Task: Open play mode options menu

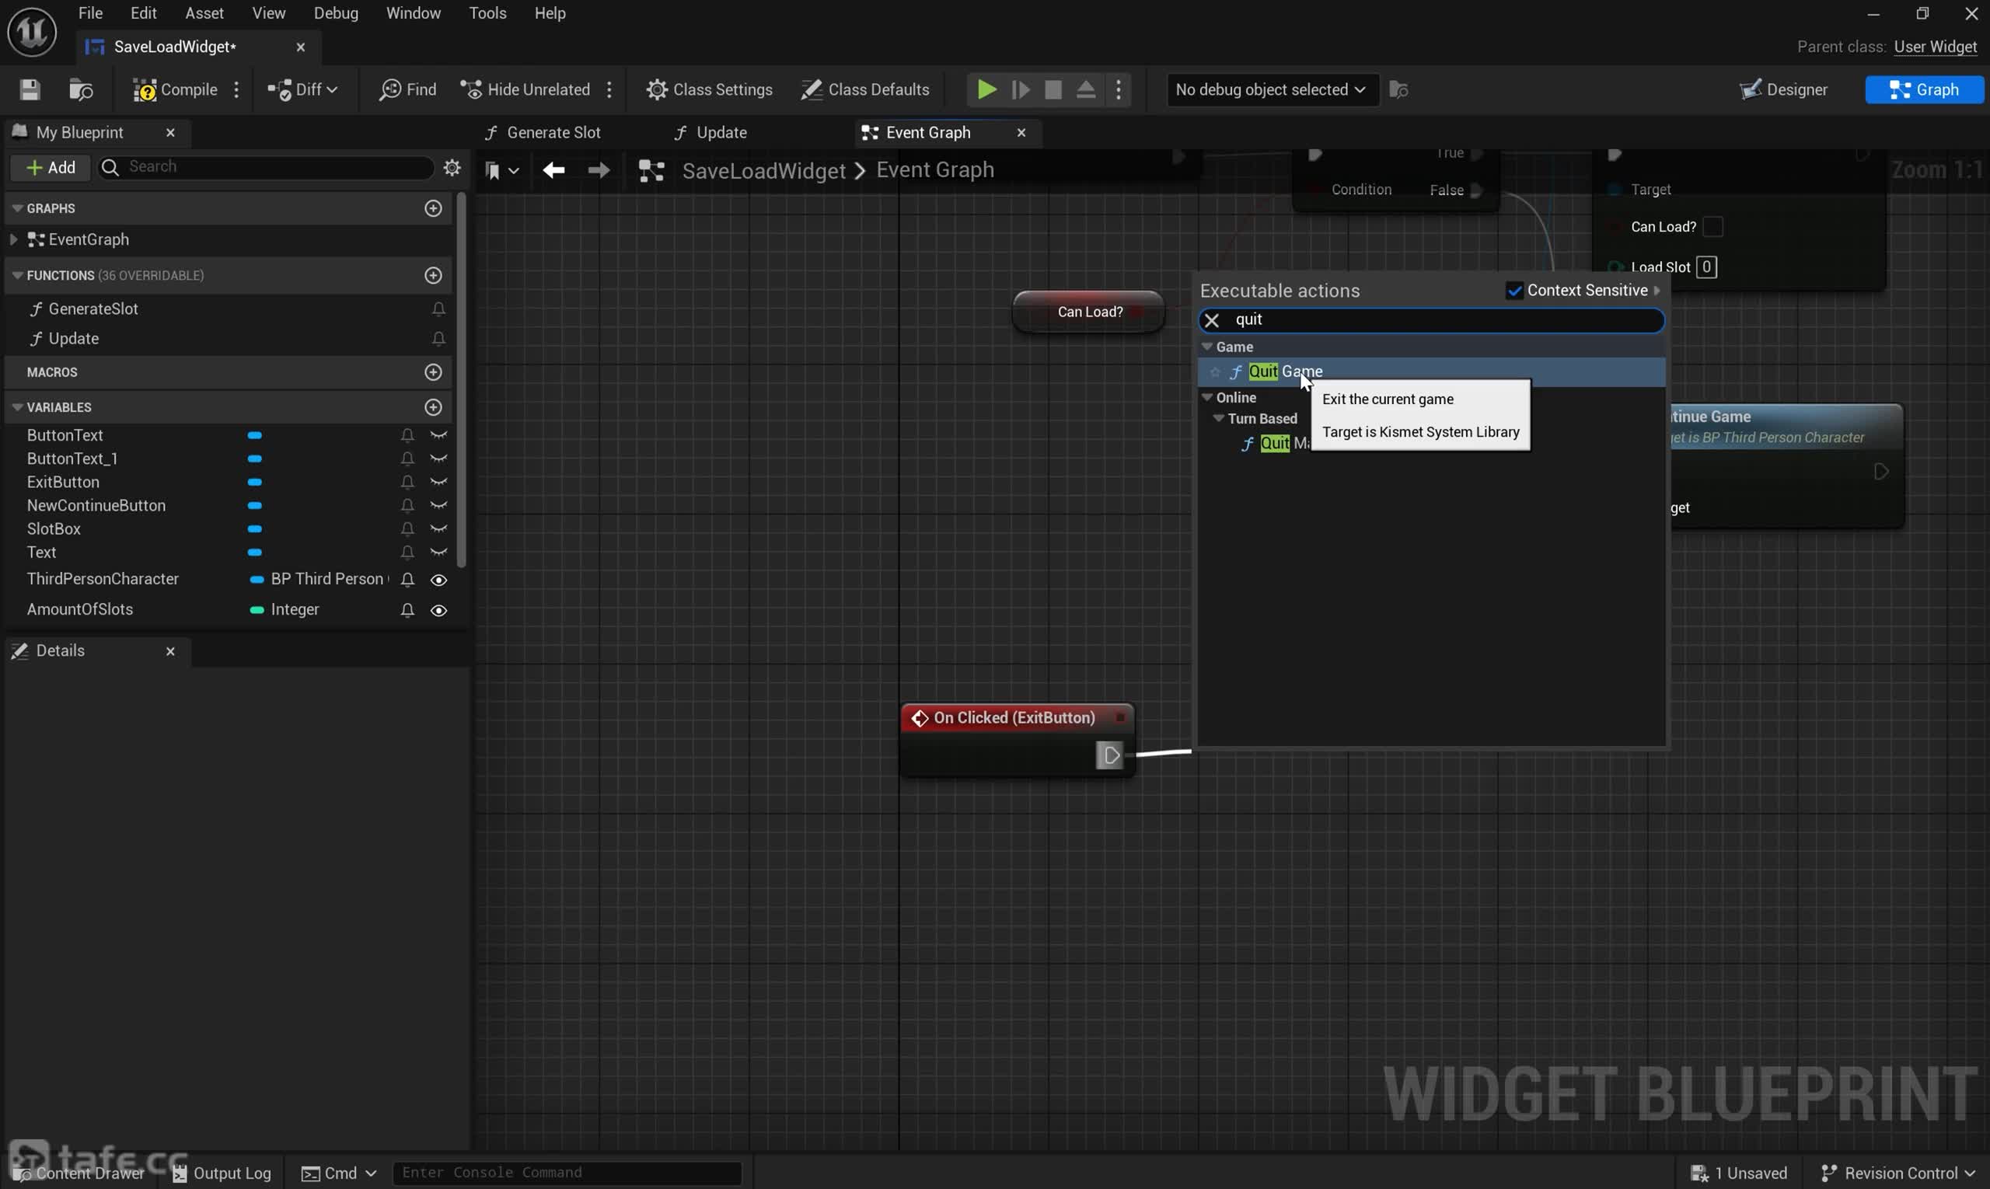Action: 1119,89
